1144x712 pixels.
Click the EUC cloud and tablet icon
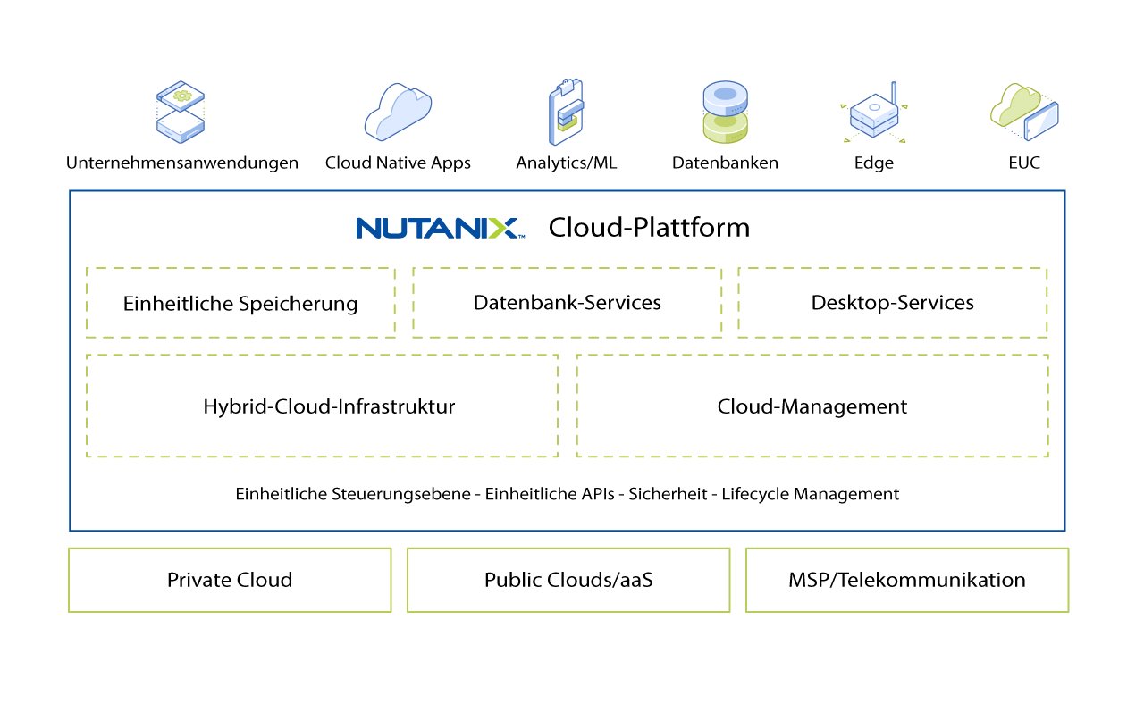click(x=1024, y=111)
